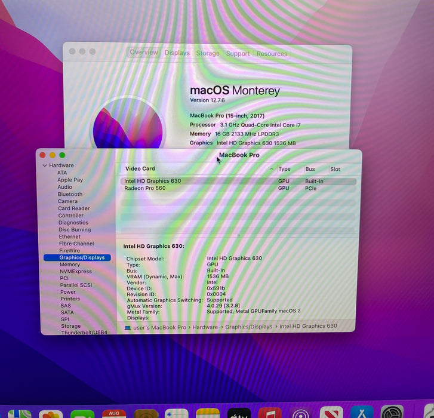Click the Device ID value 0x591b

(216, 288)
